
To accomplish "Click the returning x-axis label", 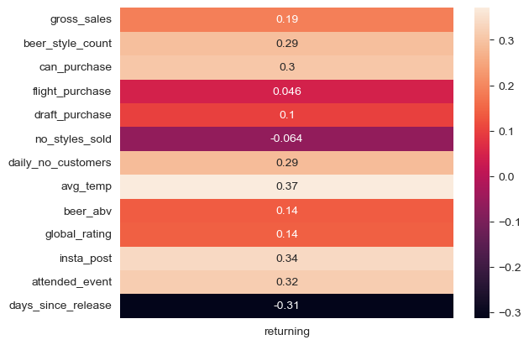I will tap(287, 332).
